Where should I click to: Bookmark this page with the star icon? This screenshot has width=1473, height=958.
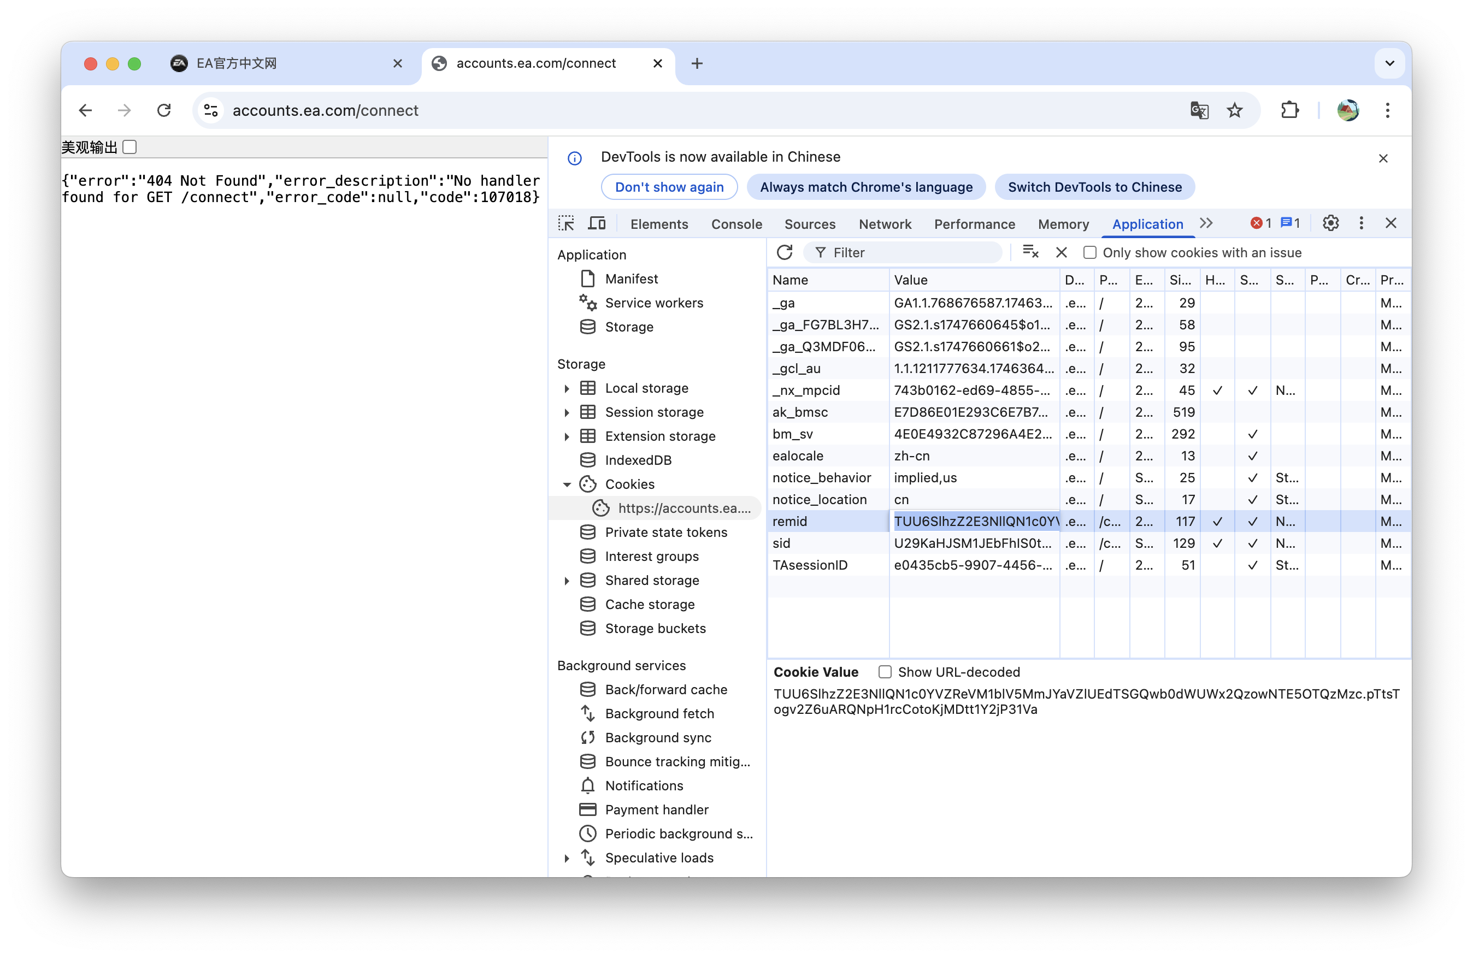tap(1235, 110)
